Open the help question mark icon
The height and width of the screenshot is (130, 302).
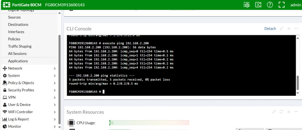[270, 5]
